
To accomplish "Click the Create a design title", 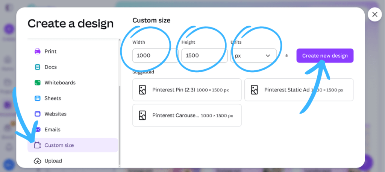I will pyautogui.click(x=70, y=24).
